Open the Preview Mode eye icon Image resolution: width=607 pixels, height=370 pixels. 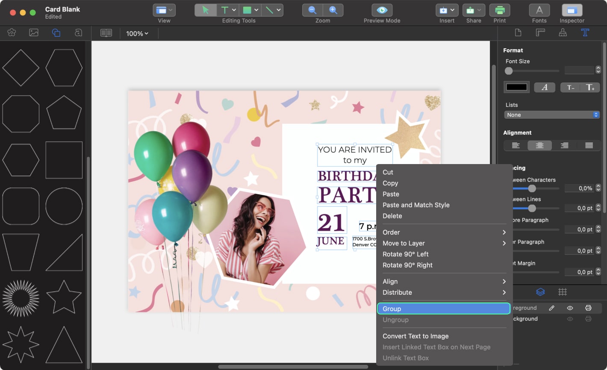click(382, 10)
